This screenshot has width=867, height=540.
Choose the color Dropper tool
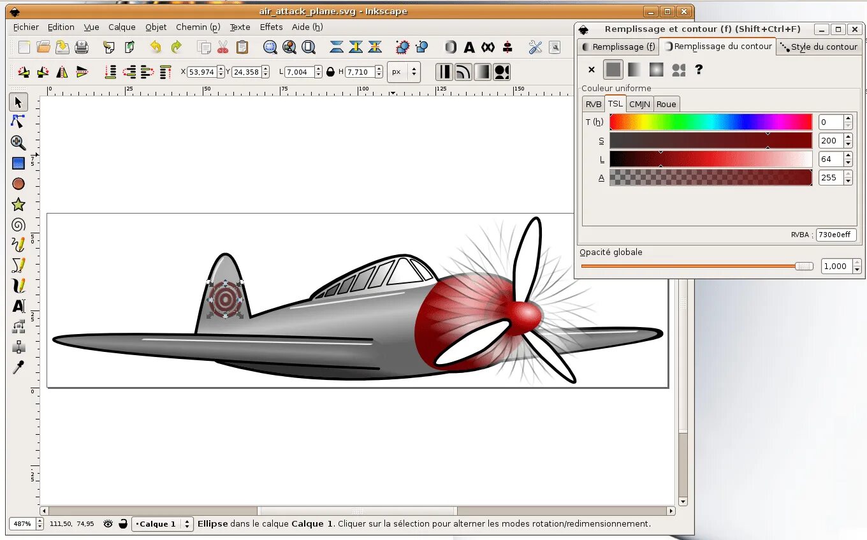click(x=18, y=367)
